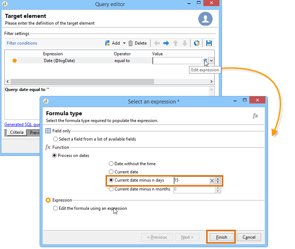Screen dimensions: 295x249
Task: Decrease the n months value stepper
Action: tap(218, 191)
